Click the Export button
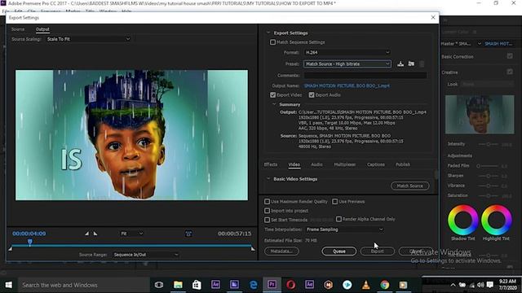Screen dimensions: 522x293 pyautogui.click(x=377, y=251)
